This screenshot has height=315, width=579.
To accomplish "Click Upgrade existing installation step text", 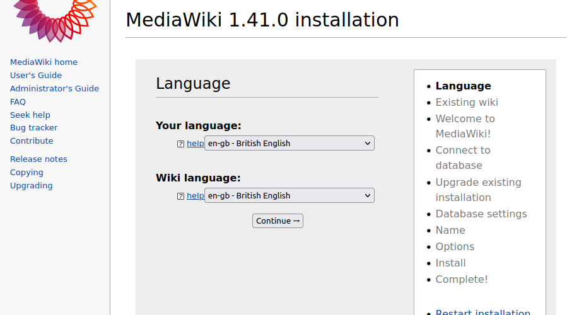I will point(478,190).
